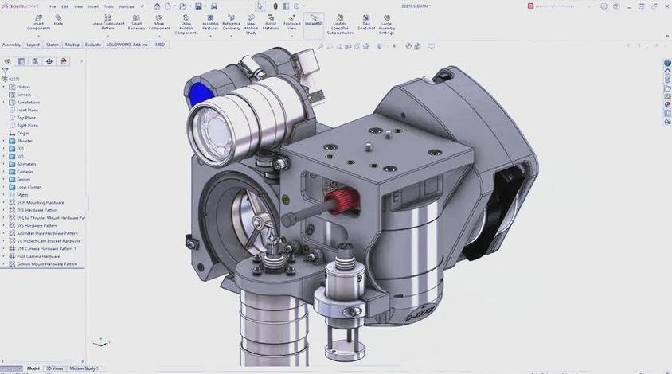The image size is (672, 374).
Task: Open File Explorer folder task pane icon
Action: (x=667, y=88)
